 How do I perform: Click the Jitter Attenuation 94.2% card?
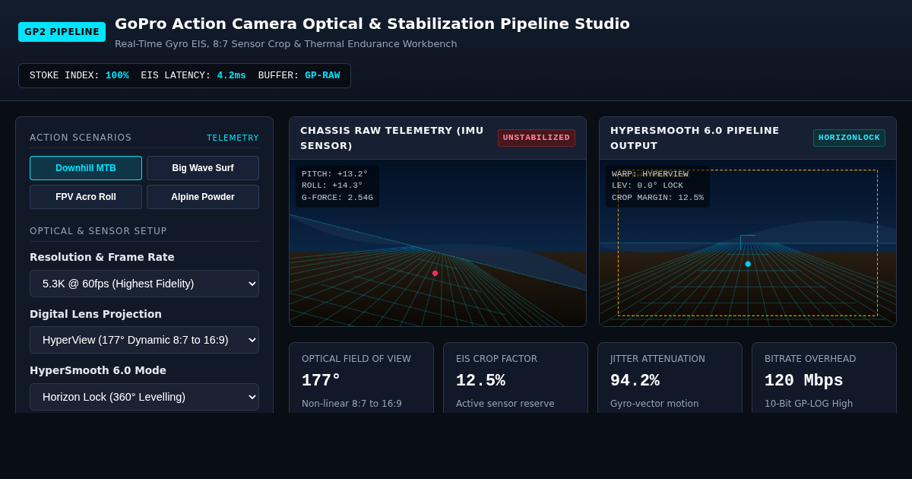pyautogui.click(x=670, y=378)
